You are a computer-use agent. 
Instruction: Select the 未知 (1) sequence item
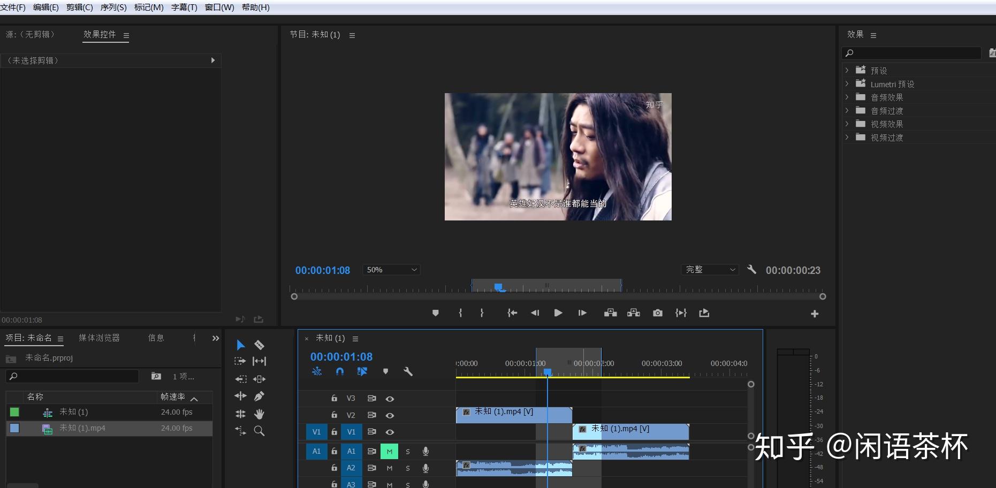click(x=109, y=412)
